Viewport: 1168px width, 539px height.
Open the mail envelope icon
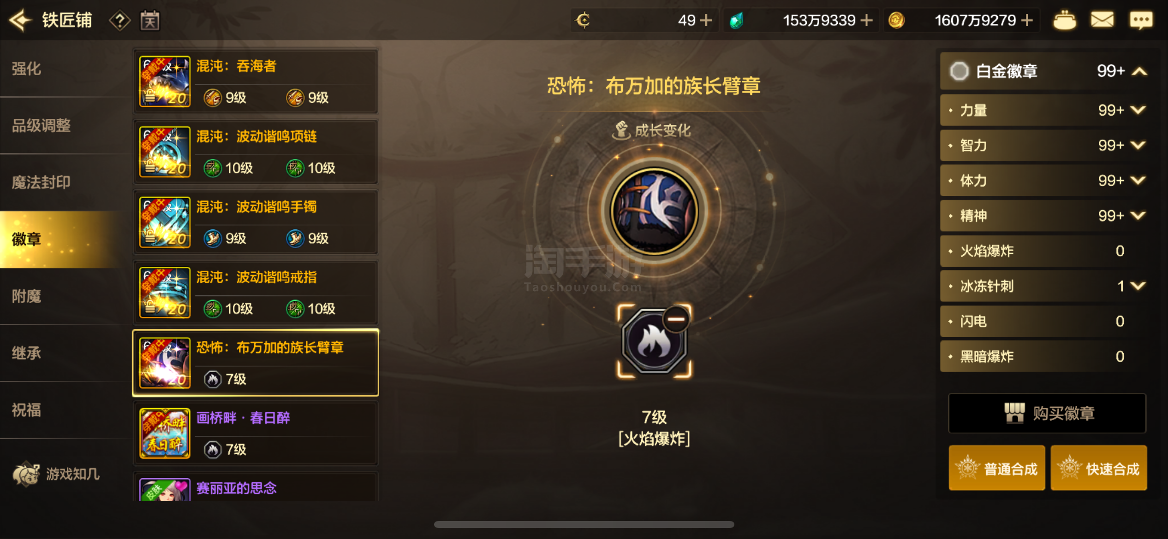(x=1102, y=20)
